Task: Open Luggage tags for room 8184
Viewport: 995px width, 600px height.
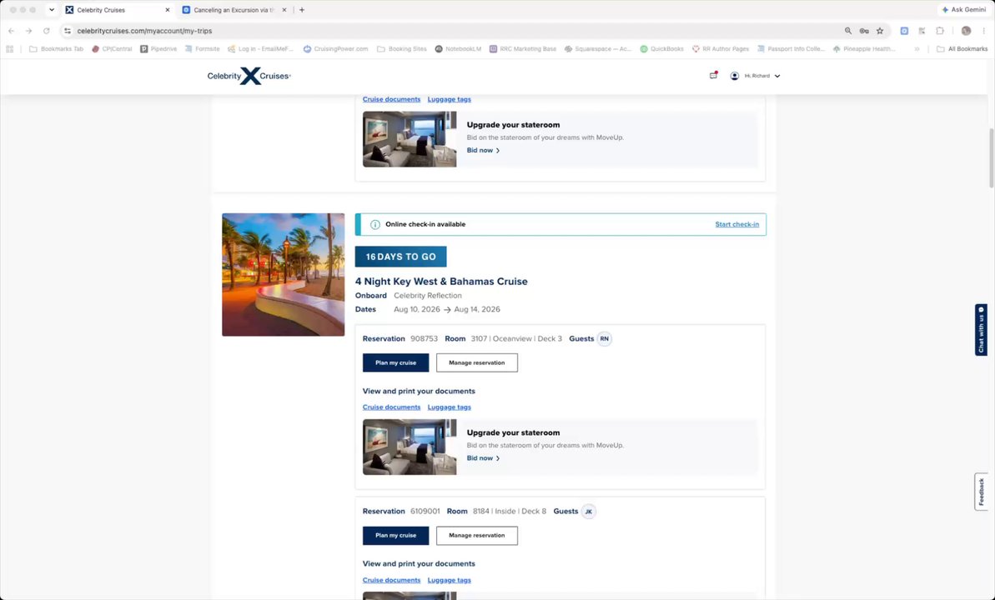Action: tap(450, 580)
